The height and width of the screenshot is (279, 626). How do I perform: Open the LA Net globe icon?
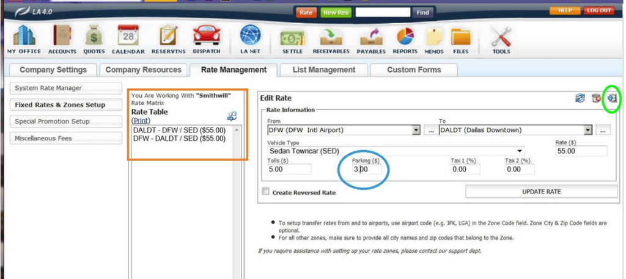tap(250, 37)
